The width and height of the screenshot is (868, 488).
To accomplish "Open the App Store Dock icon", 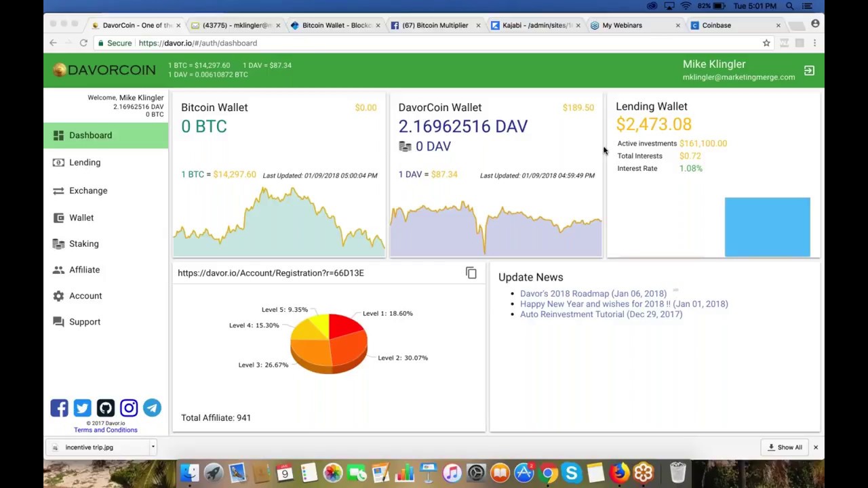I will point(524,472).
